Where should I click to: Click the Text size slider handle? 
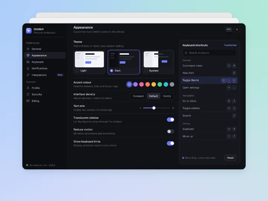click(x=154, y=108)
